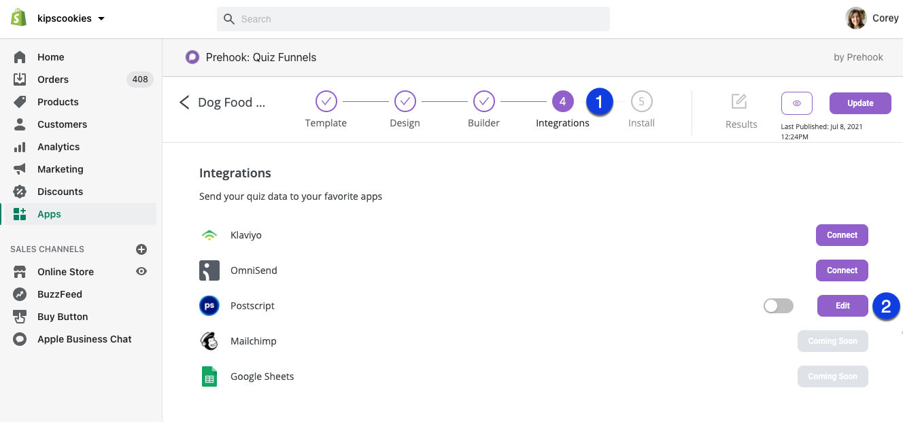Viewport: 903px width, 422px height.
Task: Select step 4 Integrations circle
Action: click(563, 102)
